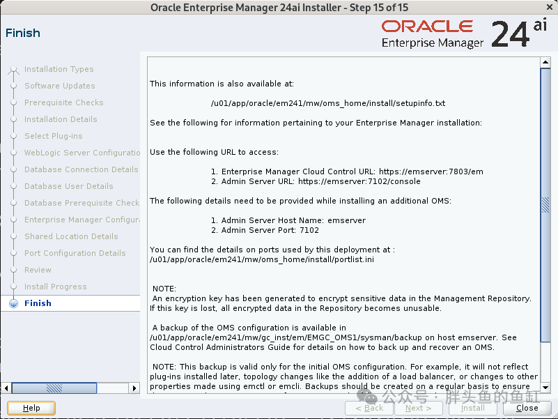
Task: Click the vertical scrollbar thumb
Action: tap(545, 205)
